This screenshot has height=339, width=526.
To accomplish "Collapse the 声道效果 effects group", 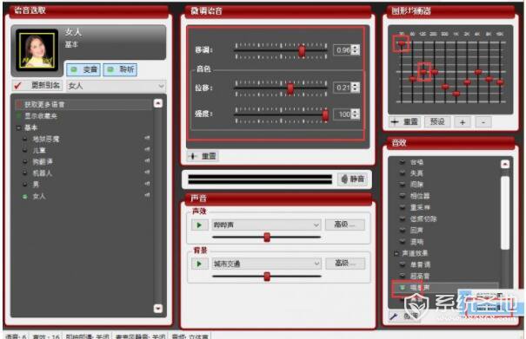I will click(x=396, y=253).
